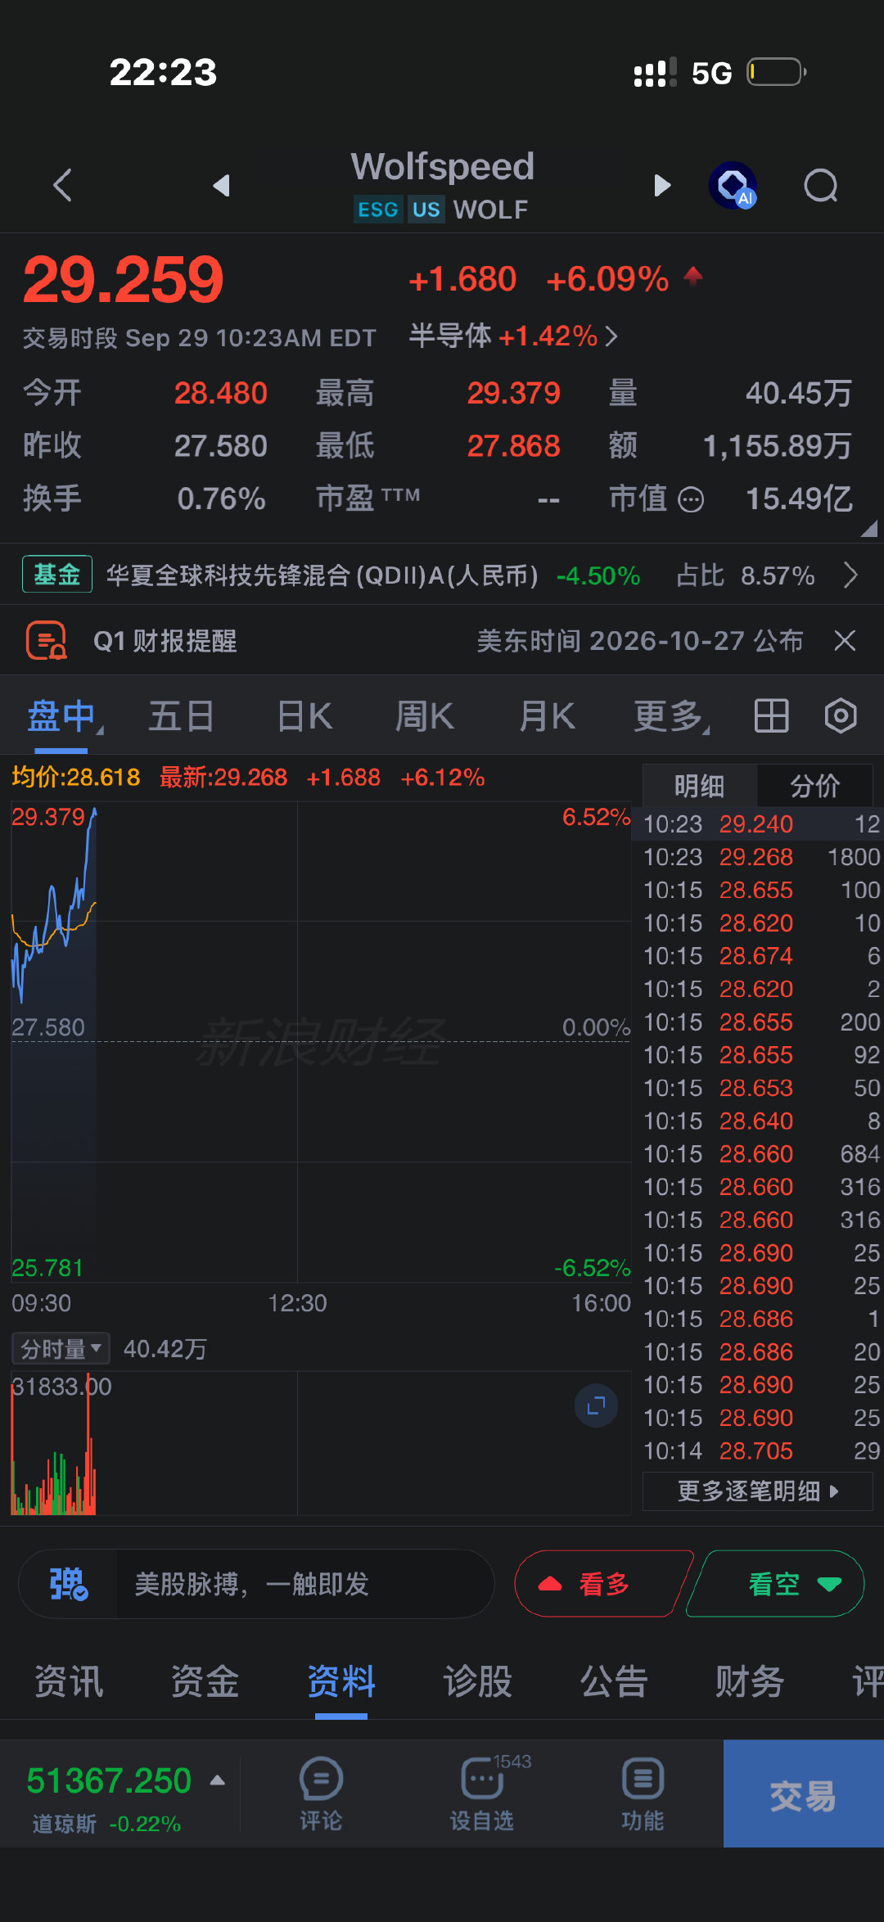The height and width of the screenshot is (1922, 884).
Task: Expand quote details corner triangle
Action: [869, 529]
